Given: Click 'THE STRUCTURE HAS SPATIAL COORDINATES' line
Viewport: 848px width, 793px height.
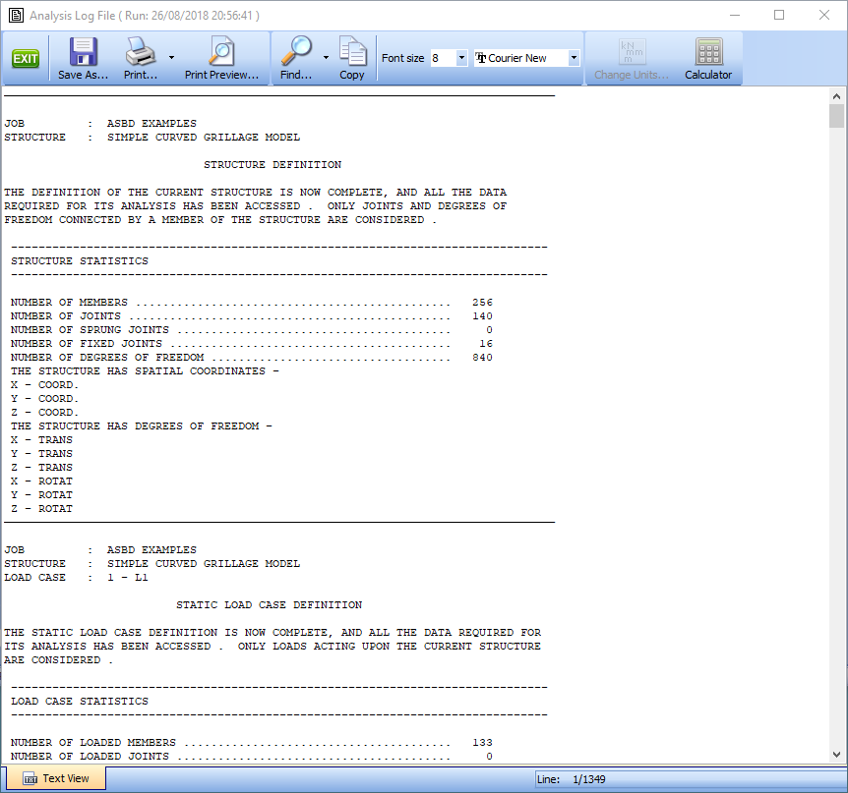Looking at the screenshot, I should click(145, 371).
